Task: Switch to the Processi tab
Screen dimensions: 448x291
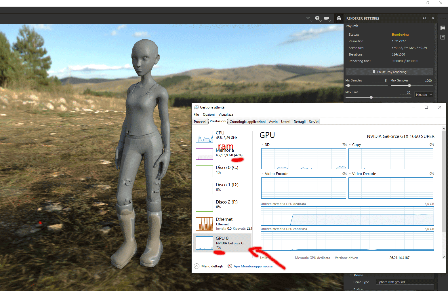Action: (x=200, y=122)
